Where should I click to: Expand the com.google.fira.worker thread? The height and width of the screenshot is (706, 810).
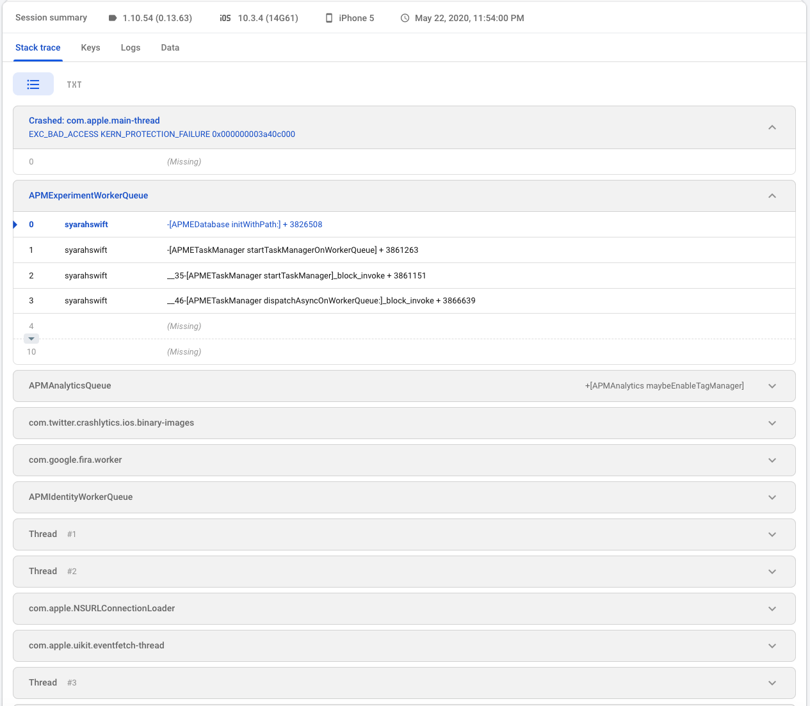tap(772, 460)
